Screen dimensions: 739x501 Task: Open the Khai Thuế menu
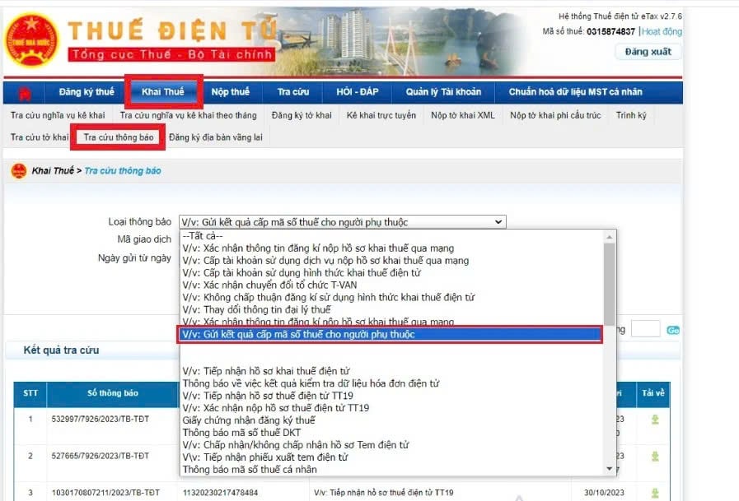click(163, 92)
